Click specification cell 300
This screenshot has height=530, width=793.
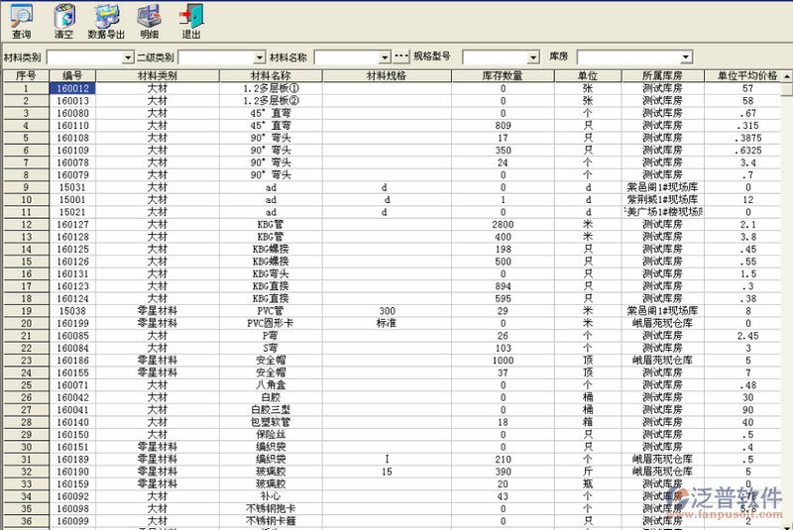[387, 311]
